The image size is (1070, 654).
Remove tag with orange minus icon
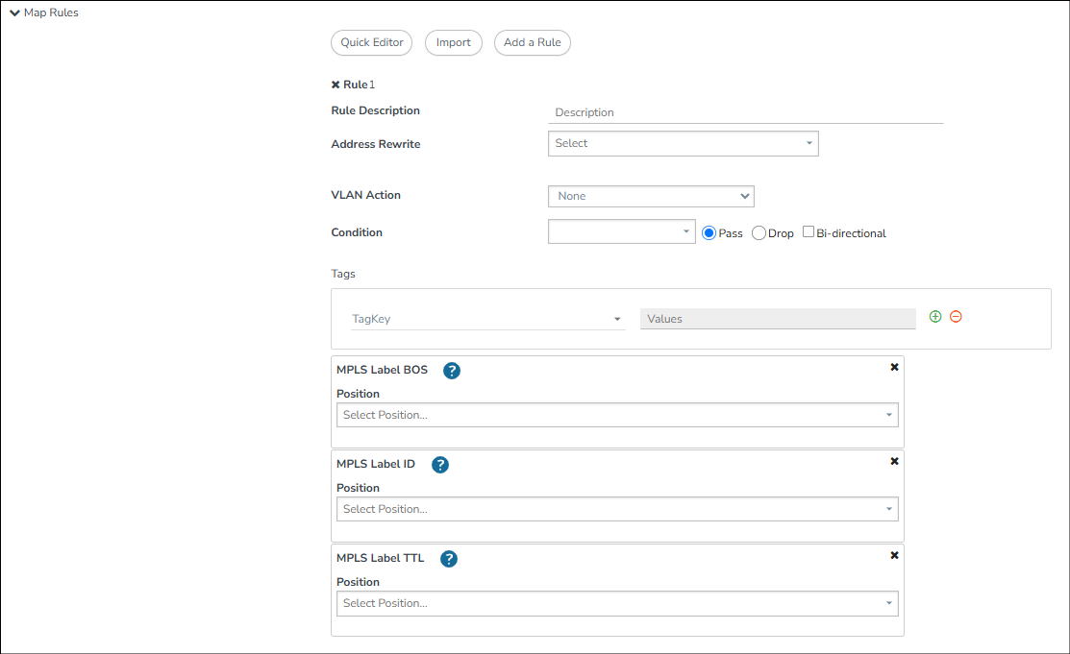[x=956, y=316]
